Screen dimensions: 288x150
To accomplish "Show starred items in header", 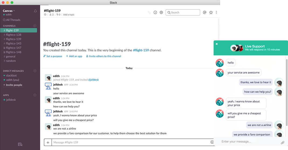I will pos(211,12).
